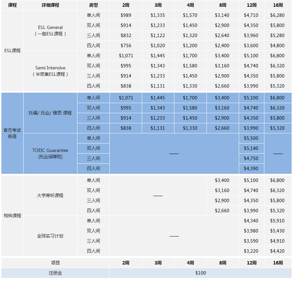Viewport: 293px width, 283px height.
Task: Select the $5,140 TOEIC Guarantee price
Action: tap(251, 148)
